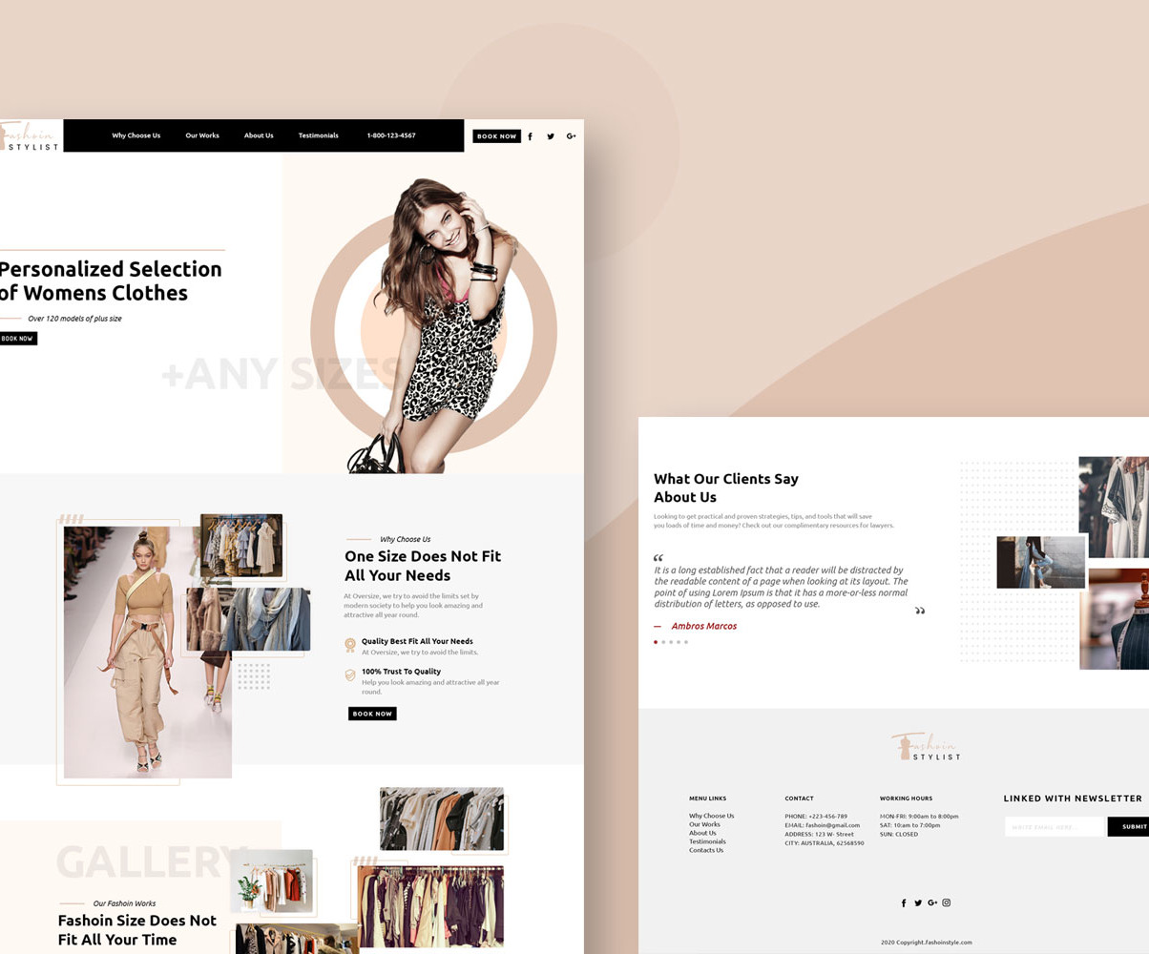Open the Testimonials menu item
This screenshot has height=954, width=1149.
(318, 135)
